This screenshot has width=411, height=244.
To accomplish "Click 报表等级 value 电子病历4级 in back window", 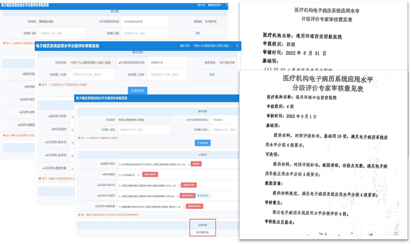I will (211, 22).
